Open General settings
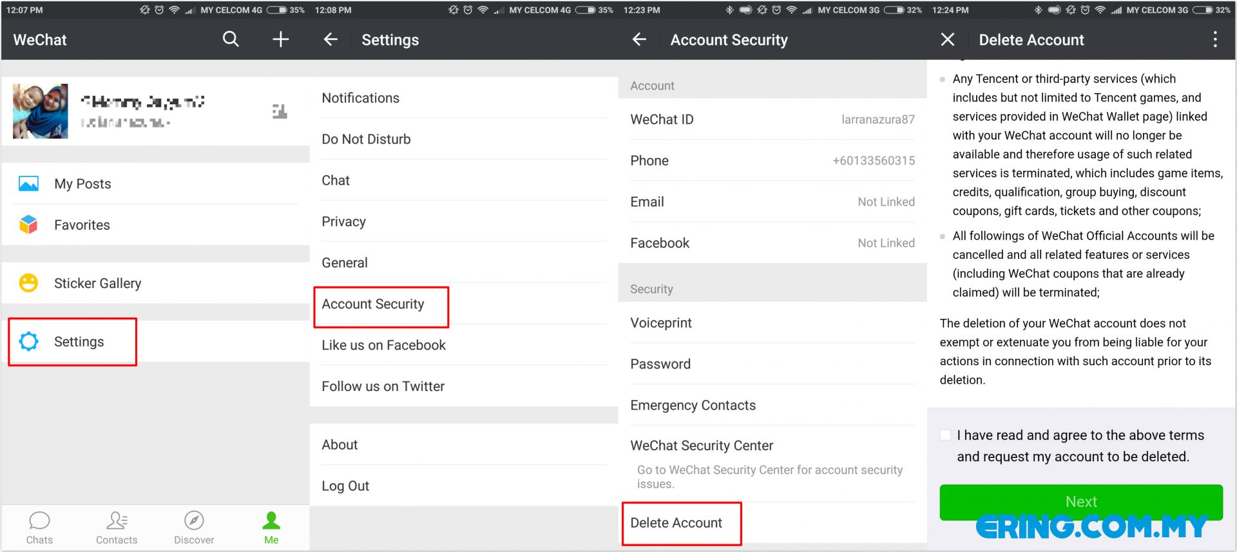Screen dimensions: 1237x552 click(464, 263)
